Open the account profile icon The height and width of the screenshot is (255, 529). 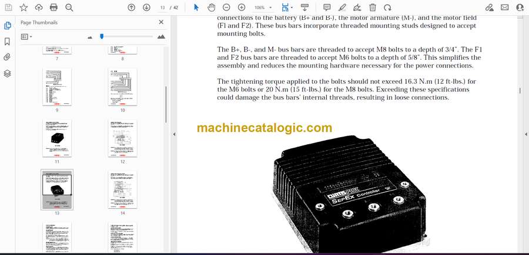click(520, 8)
